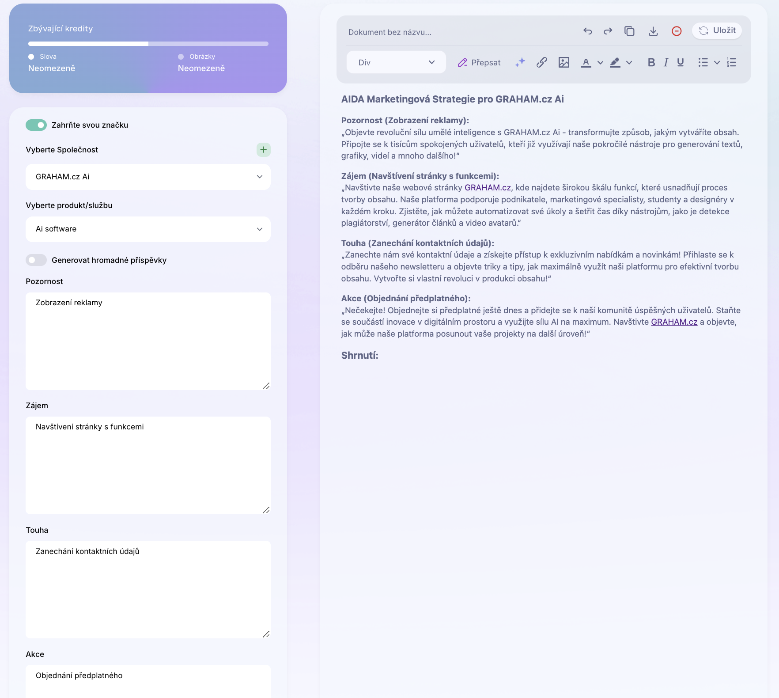The width and height of the screenshot is (779, 698).
Task: Insert a numbered list
Action: [731, 62]
